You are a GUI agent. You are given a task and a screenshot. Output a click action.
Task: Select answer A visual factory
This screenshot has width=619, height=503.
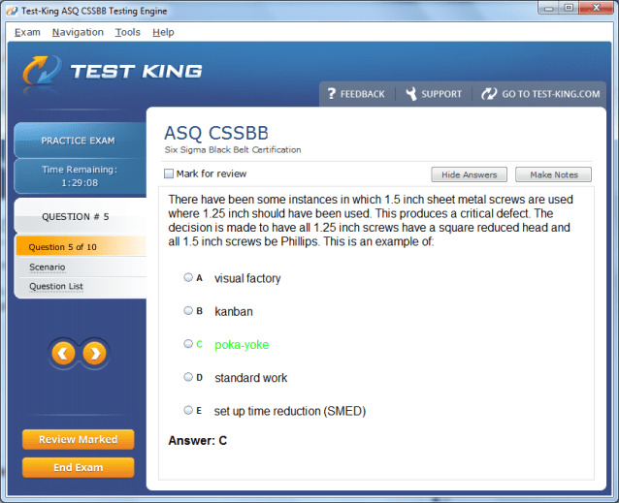188,277
